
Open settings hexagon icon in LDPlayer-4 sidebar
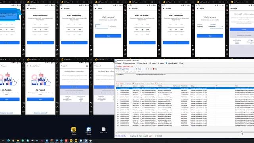click(125, 6)
